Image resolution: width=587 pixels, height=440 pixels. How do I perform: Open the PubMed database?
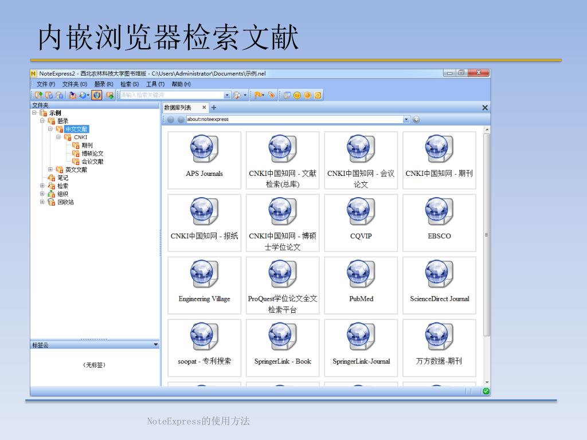click(361, 285)
